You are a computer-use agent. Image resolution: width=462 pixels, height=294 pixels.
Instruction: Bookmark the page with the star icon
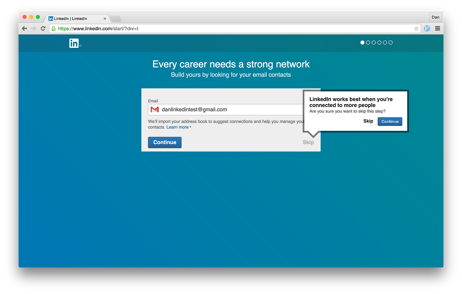(x=416, y=28)
